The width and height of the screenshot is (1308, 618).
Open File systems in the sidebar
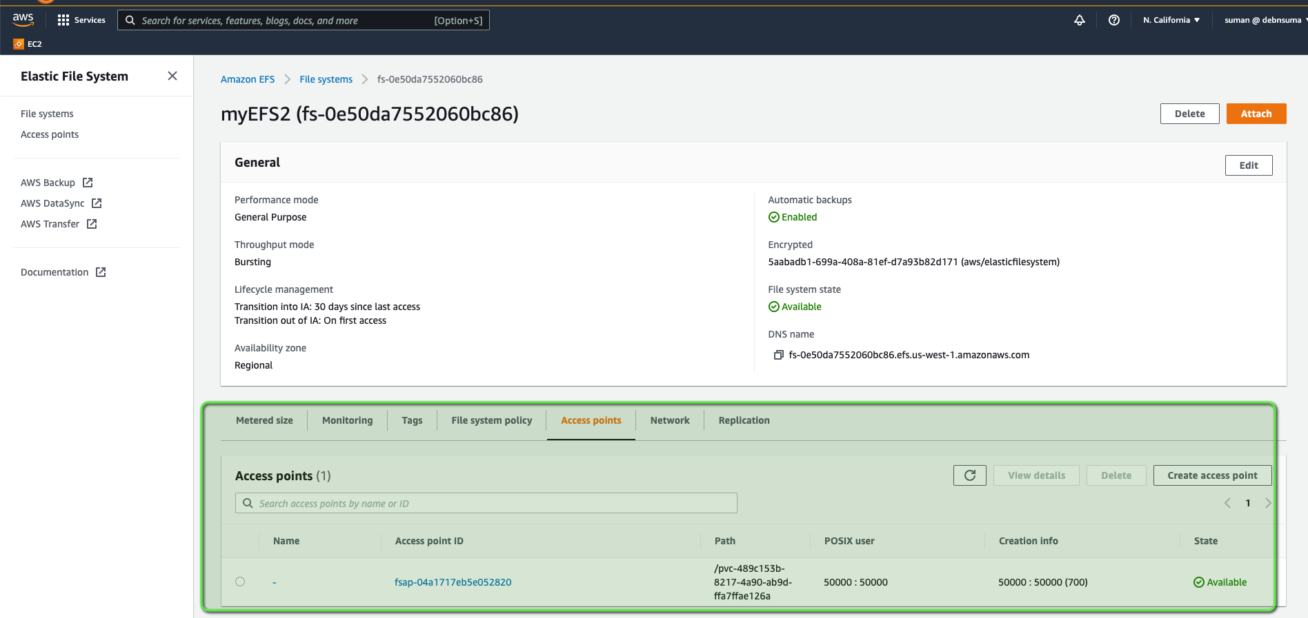tap(47, 114)
